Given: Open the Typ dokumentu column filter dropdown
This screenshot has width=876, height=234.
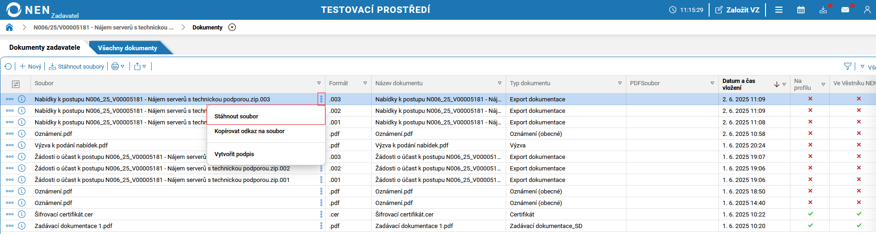Looking at the screenshot, I should 620,83.
